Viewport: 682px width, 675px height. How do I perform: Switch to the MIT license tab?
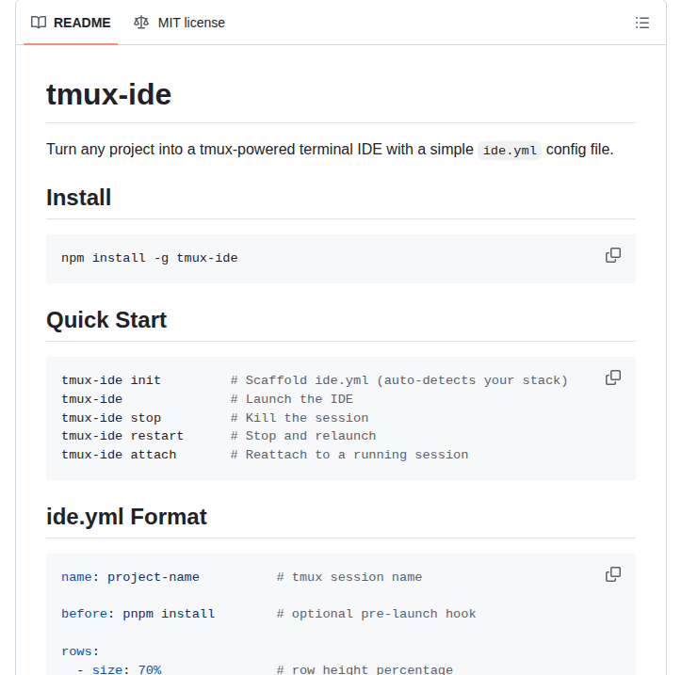(179, 23)
